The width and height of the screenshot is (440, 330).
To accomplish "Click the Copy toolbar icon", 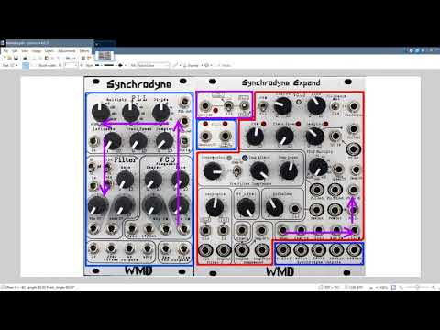I will (x=40, y=58).
